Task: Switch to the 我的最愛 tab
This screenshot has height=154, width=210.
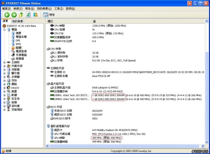Action: coord(17,21)
